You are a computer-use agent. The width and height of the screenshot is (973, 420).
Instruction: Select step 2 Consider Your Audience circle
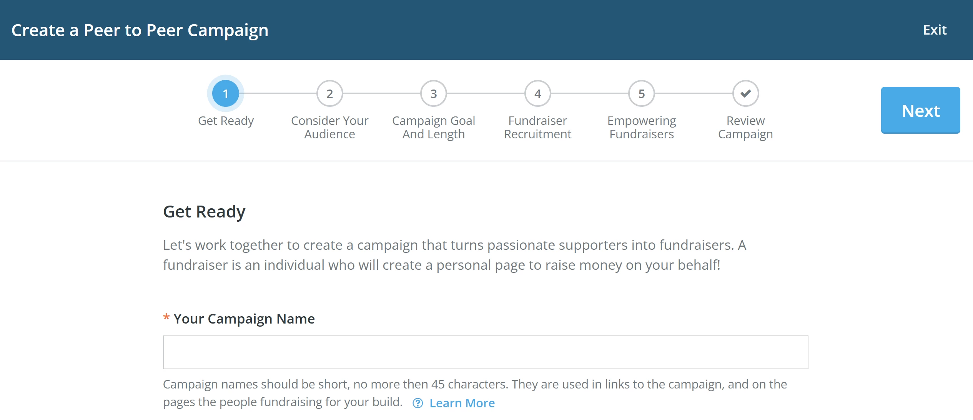pos(330,93)
